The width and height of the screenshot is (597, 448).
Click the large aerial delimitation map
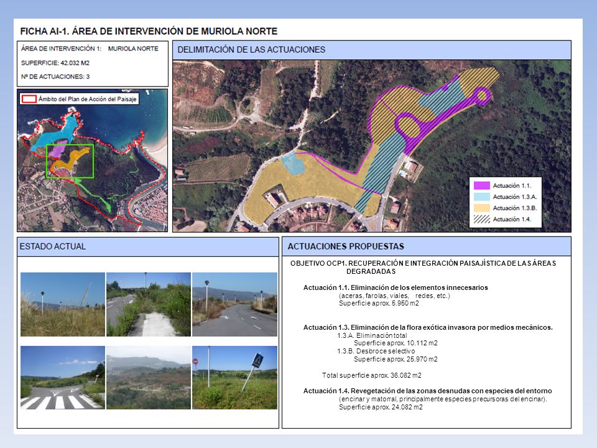pos(372,146)
